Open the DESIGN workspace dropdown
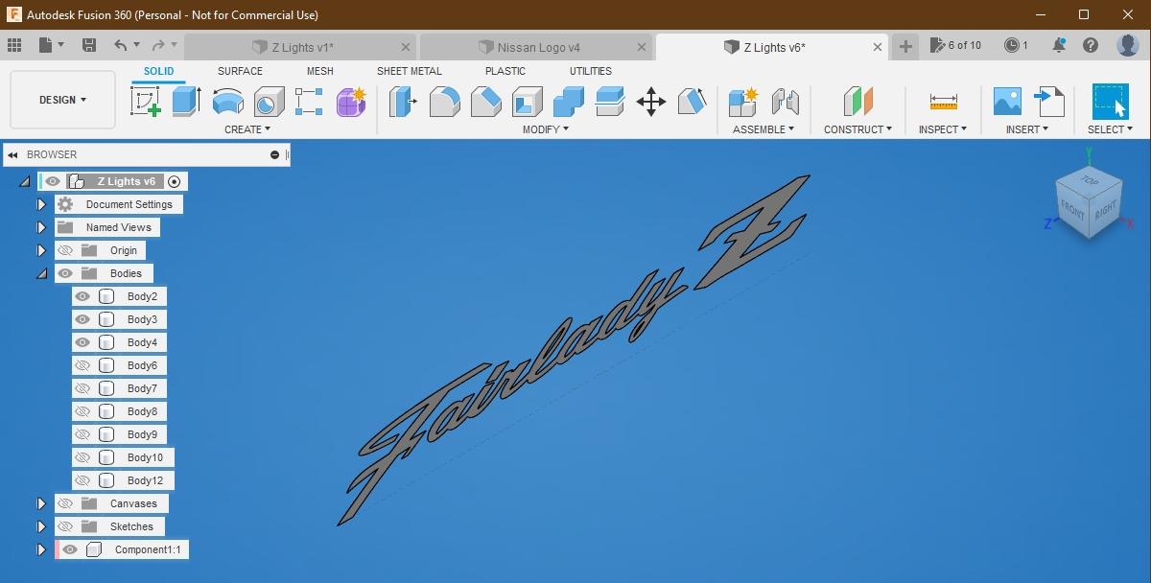1151x583 pixels. click(x=62, y=100)
